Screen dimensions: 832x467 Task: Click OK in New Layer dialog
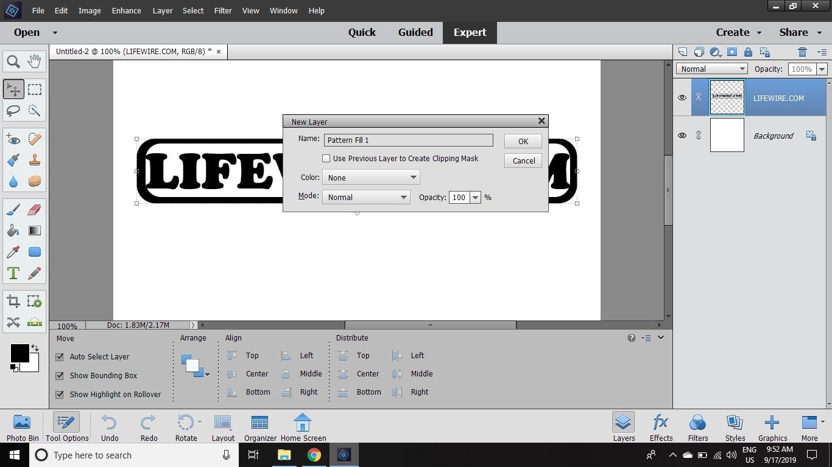(523, 141)
